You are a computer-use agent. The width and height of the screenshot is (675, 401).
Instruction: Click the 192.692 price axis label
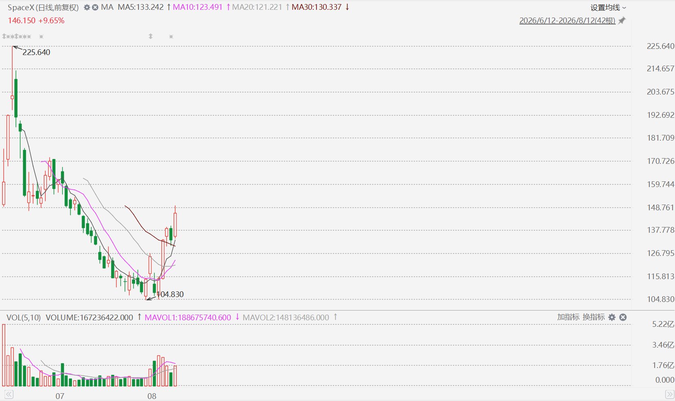pos(660,115)
